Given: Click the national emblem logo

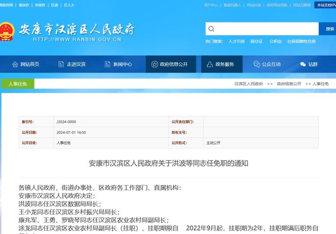Looking at the screenshot, I should point(7,31).
